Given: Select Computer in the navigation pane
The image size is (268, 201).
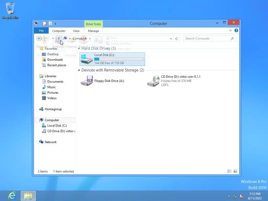Looking at the screenshot, I should [x=52, y=120].
